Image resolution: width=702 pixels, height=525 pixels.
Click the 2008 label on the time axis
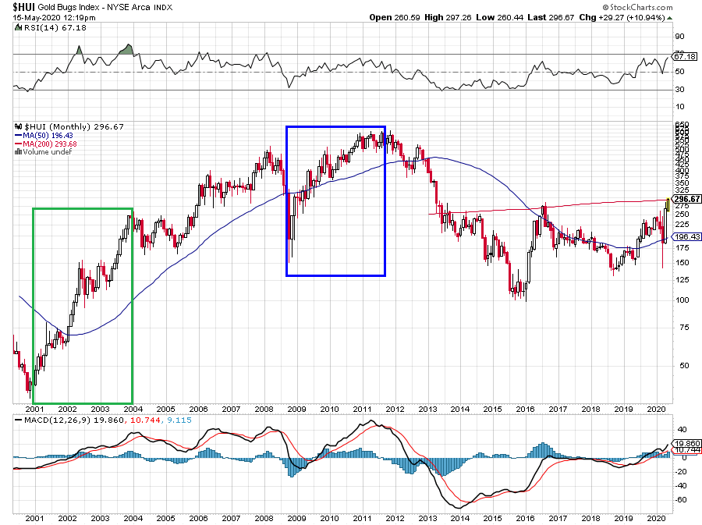[264, 409]
